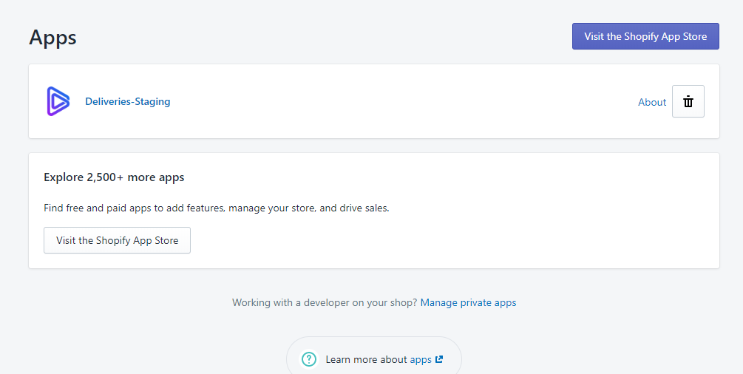Click empty space in Deliveries-Staging card

(x=403, y=101)
